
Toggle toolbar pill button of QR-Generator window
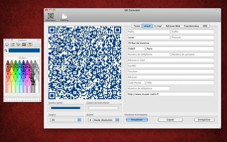point(218,10)
